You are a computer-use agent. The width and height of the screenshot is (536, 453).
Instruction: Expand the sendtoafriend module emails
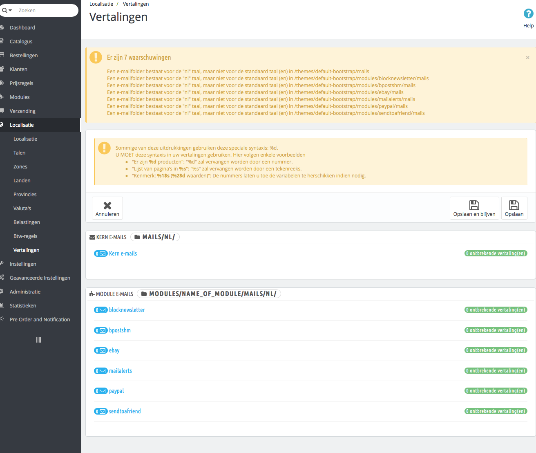pyautogui.click(x=125, y=411)
